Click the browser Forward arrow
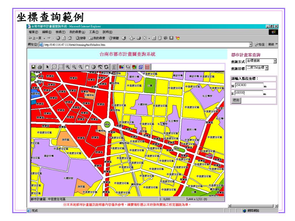 tap(49, 38)
